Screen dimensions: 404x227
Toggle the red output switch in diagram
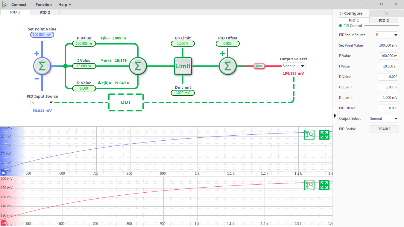259,66
